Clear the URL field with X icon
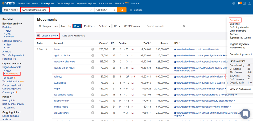 91,10
